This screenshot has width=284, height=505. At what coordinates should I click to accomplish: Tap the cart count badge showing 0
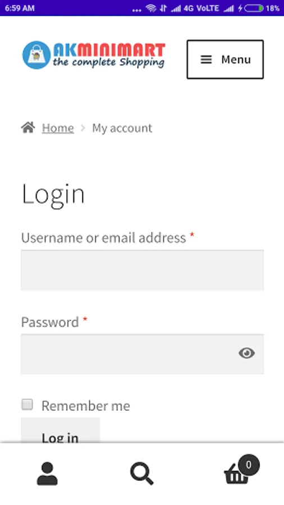point(249,465)
